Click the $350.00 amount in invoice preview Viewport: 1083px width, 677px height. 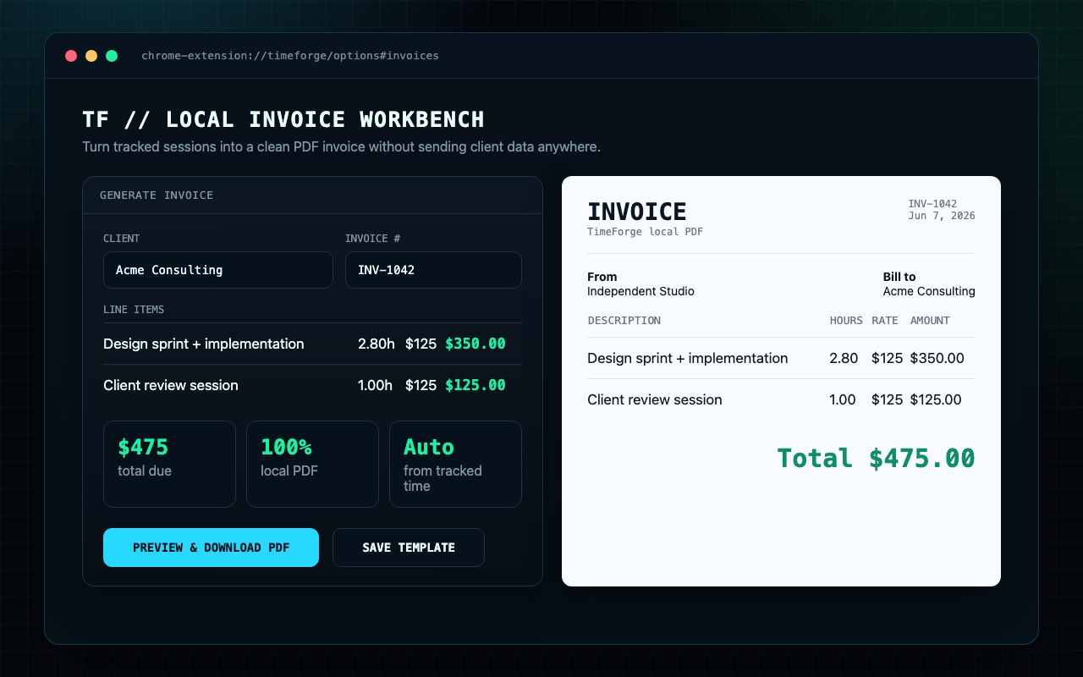pos(937,358)
